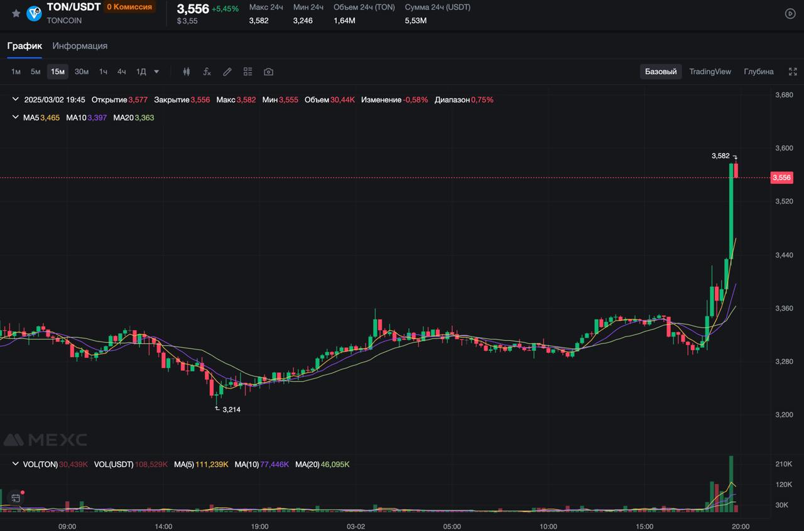Add TON/USDT to favorites with star icon

point(16,13)
